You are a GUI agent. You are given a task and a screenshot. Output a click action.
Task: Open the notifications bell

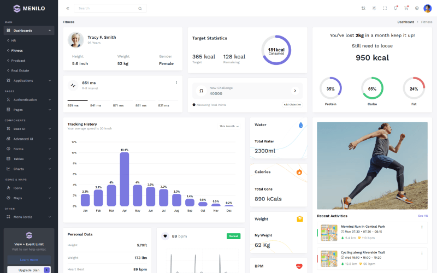click(395, 8)
